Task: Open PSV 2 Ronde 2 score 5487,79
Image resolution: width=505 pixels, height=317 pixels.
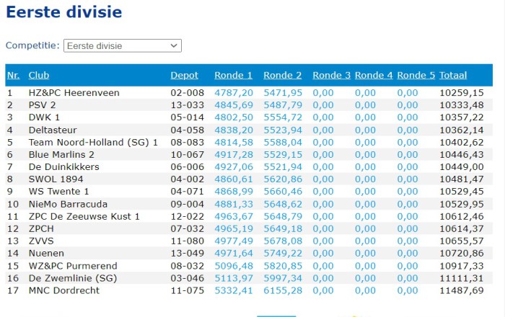Action: 283,105
